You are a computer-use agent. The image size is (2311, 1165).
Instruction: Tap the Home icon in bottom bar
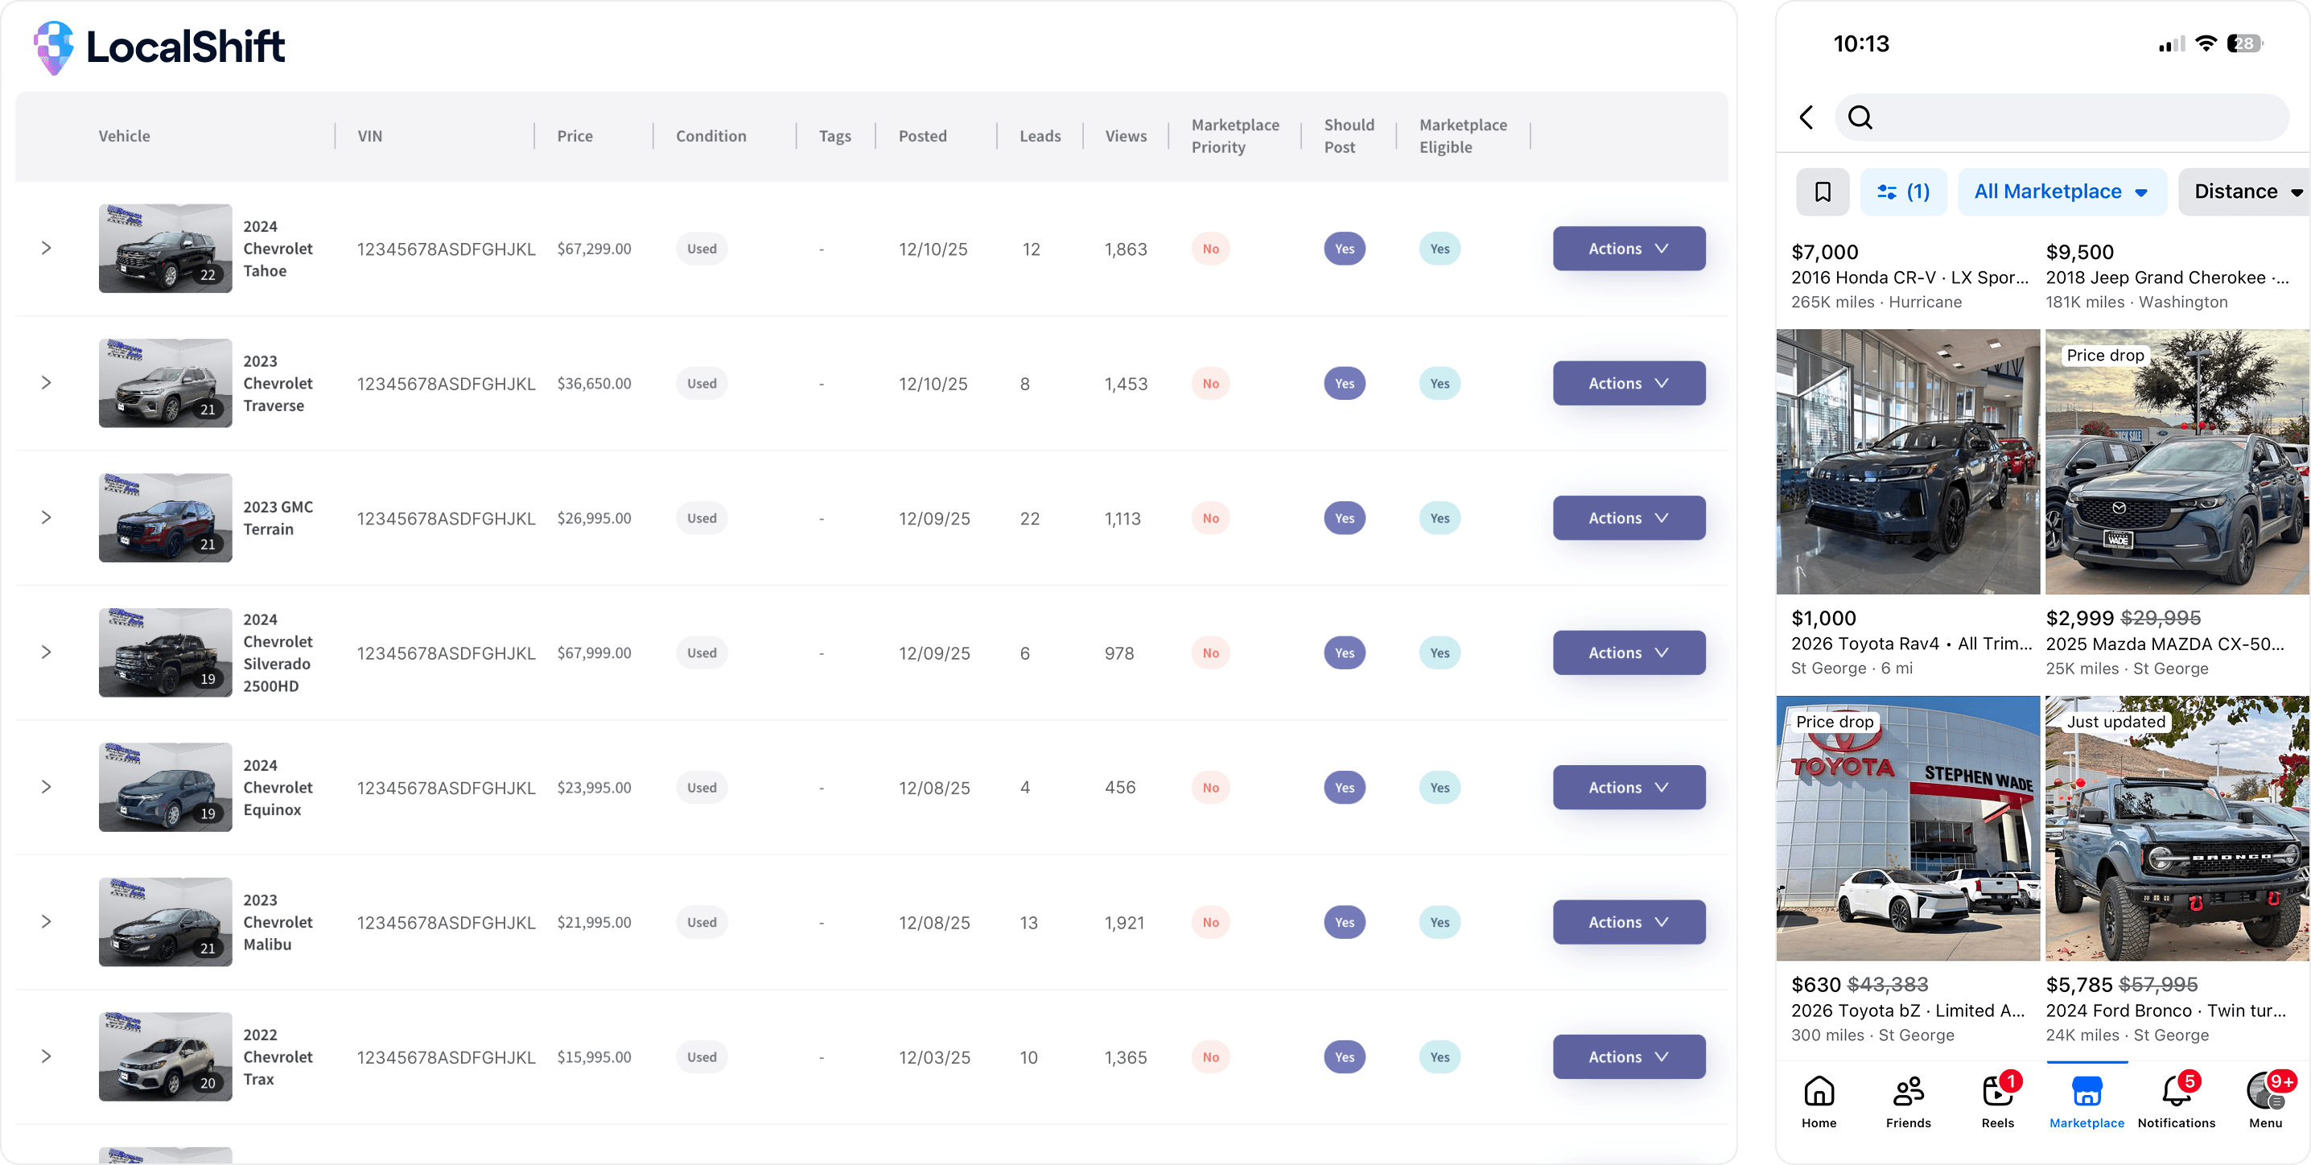pyautogui.click(x=1819, y=1101)
